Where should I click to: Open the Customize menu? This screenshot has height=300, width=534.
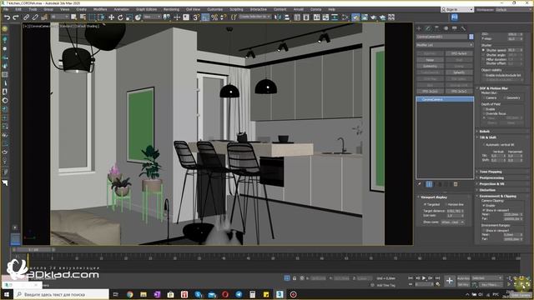[x=215, y=9]
